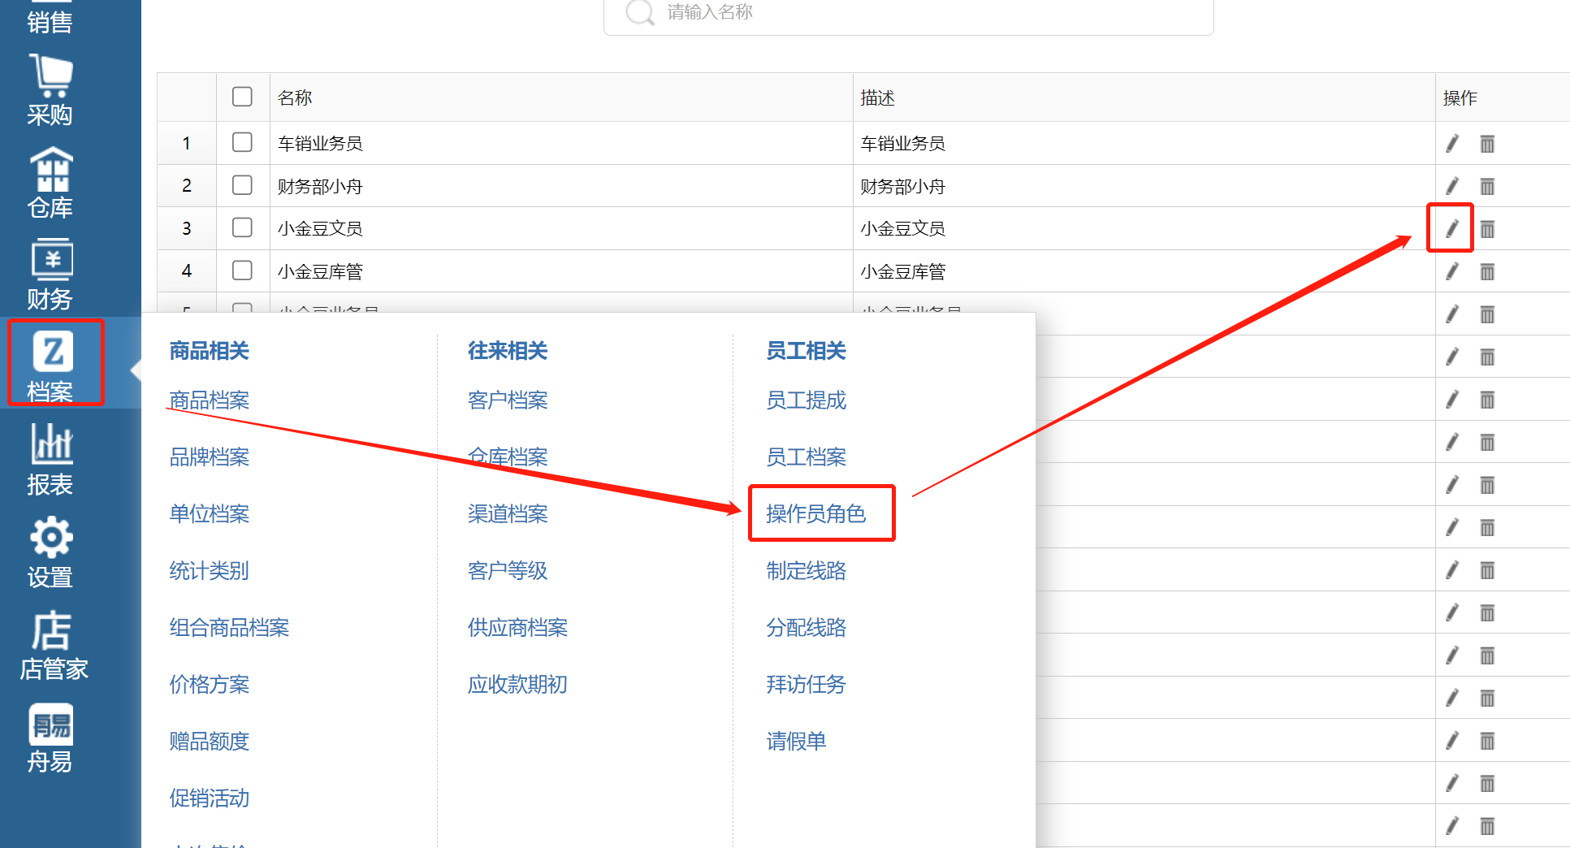The image size is (1570, 848).
Task: Open the 商品档案 link
Action: (209, 400)
